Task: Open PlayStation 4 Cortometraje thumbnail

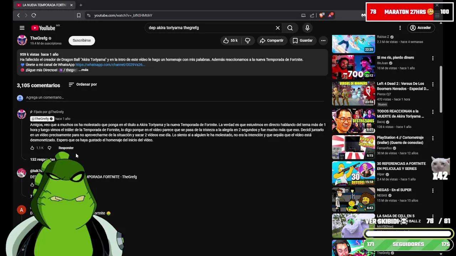Action: tap(353, 147)
